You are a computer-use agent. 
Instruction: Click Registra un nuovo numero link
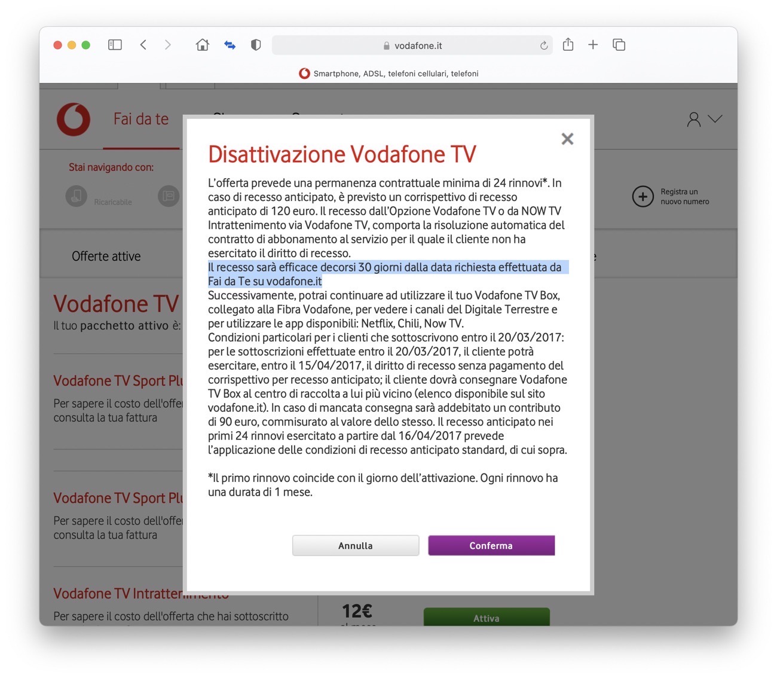click(x=685, y=197)
